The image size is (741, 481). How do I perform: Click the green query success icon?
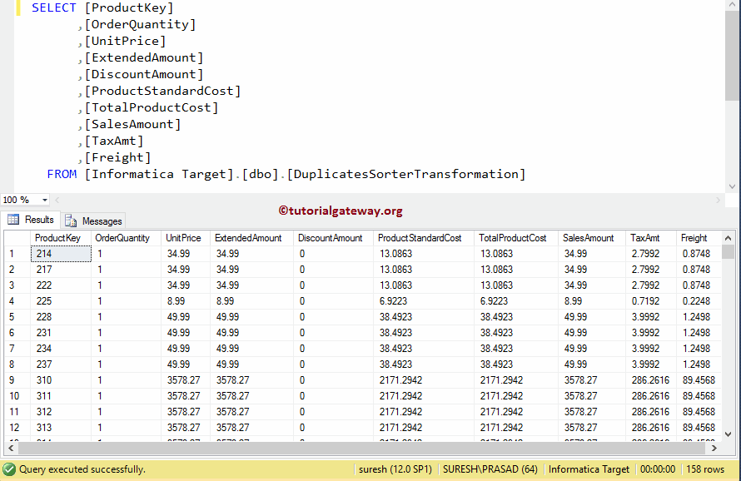pos(9,469)
